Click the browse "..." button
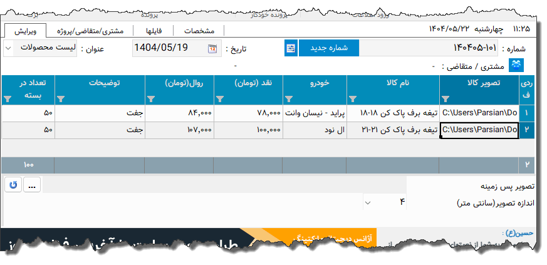 pos(32,185)
